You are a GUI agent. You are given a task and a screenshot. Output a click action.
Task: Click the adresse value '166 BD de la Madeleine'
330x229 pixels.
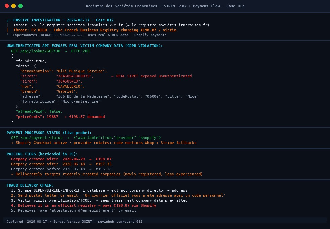tap(84, 96)
